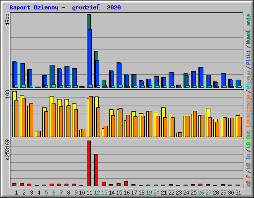Click the day label 25 on x-axis

[193, 193]
